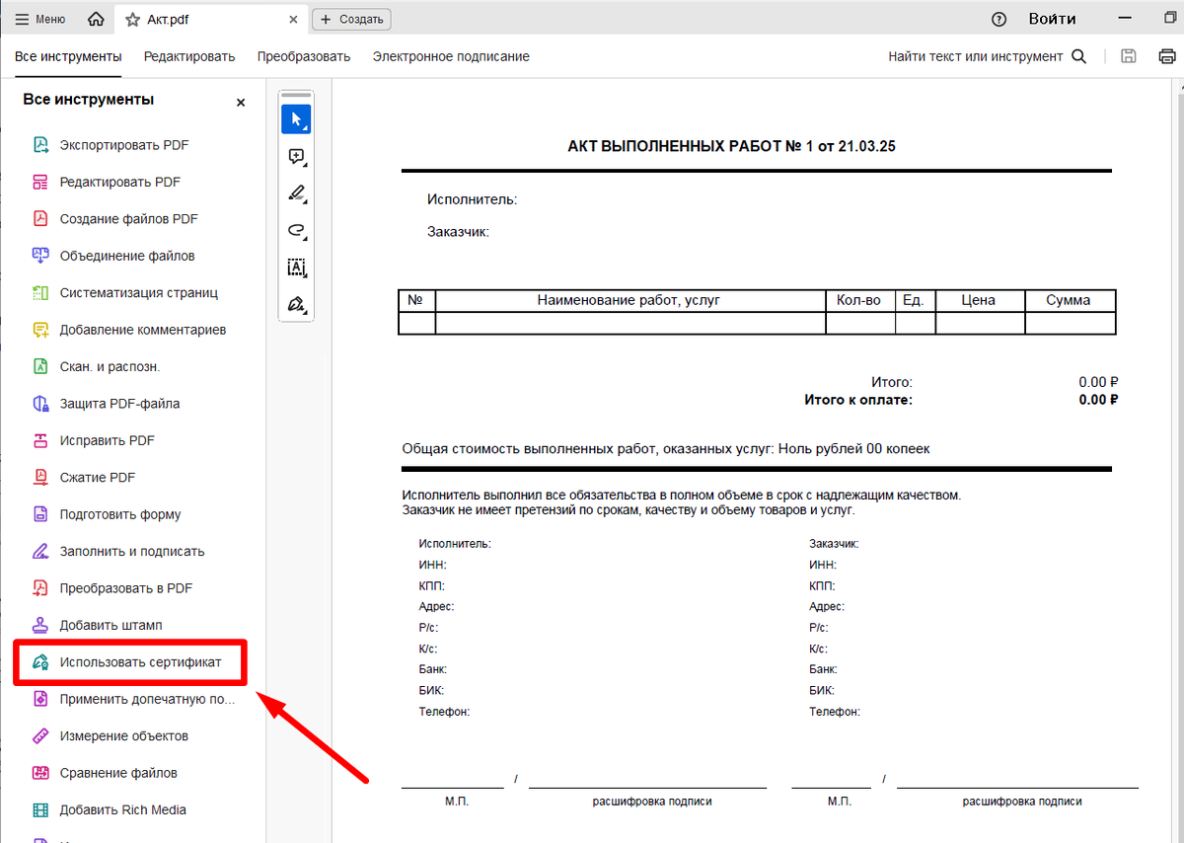
Task: Select the arrow selection tool
Action: [x=296, y=119]
